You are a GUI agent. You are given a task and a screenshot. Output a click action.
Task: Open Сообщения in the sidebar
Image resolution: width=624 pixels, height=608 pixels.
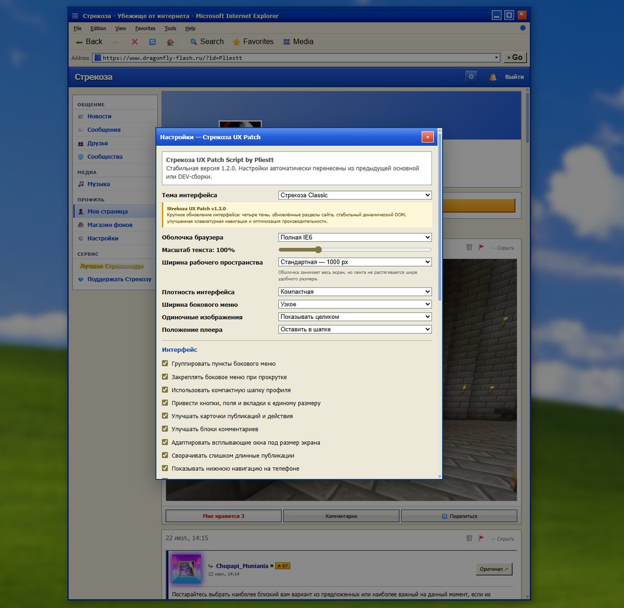[x=104, y=130]
